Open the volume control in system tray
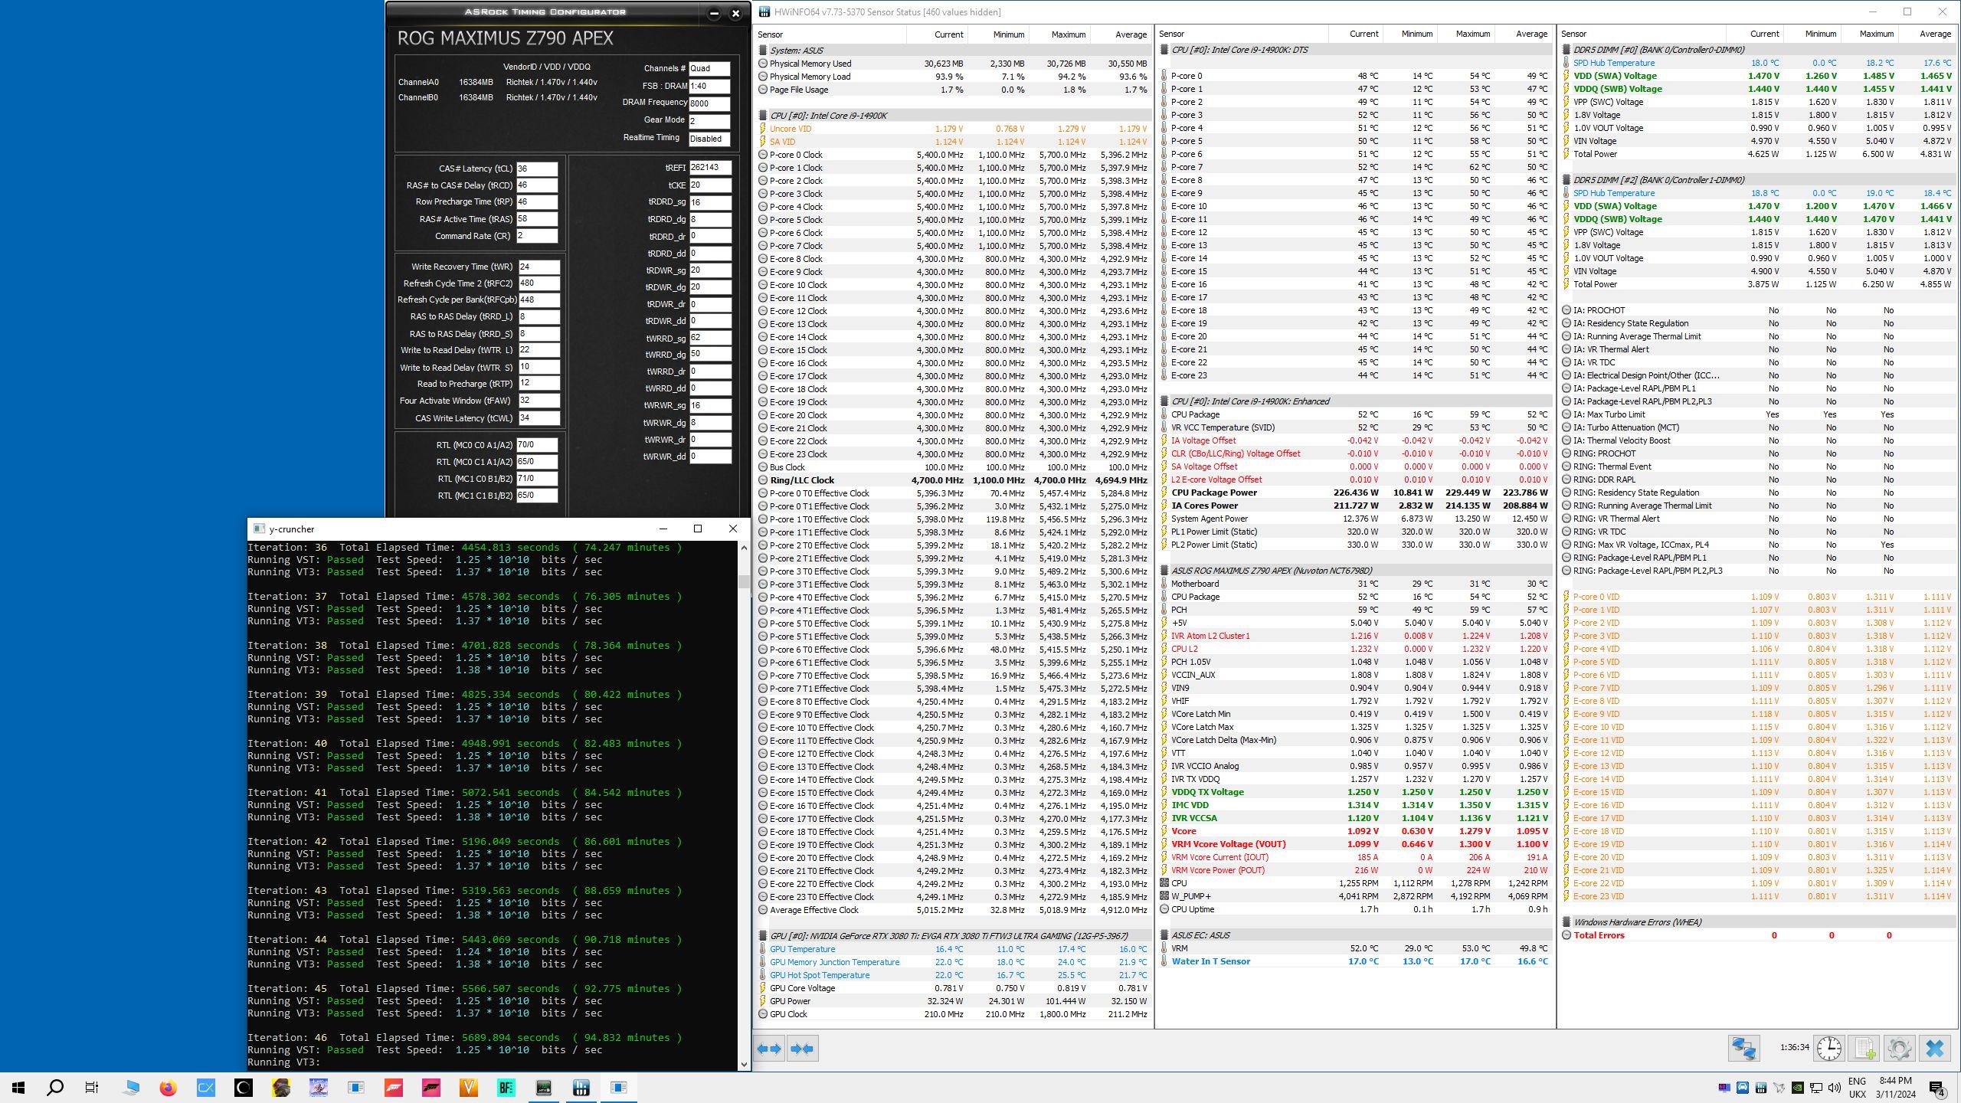This screenshot has height=1103, width=1961. pyautogui.click(x=1834, y=1088)
